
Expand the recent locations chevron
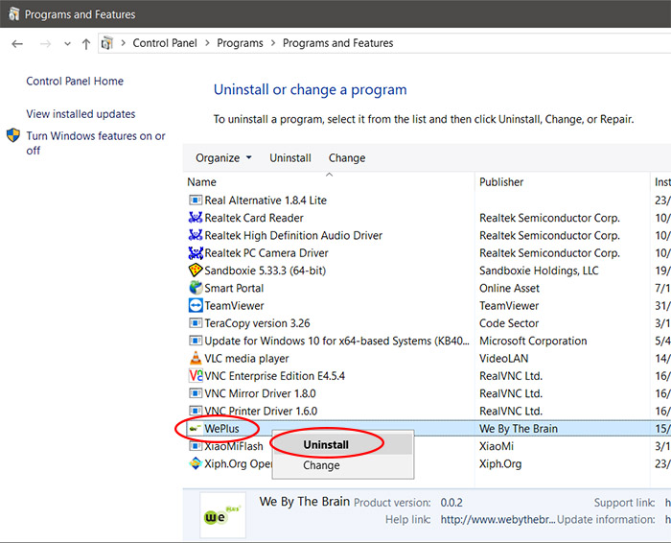click(x=66, y=44)
